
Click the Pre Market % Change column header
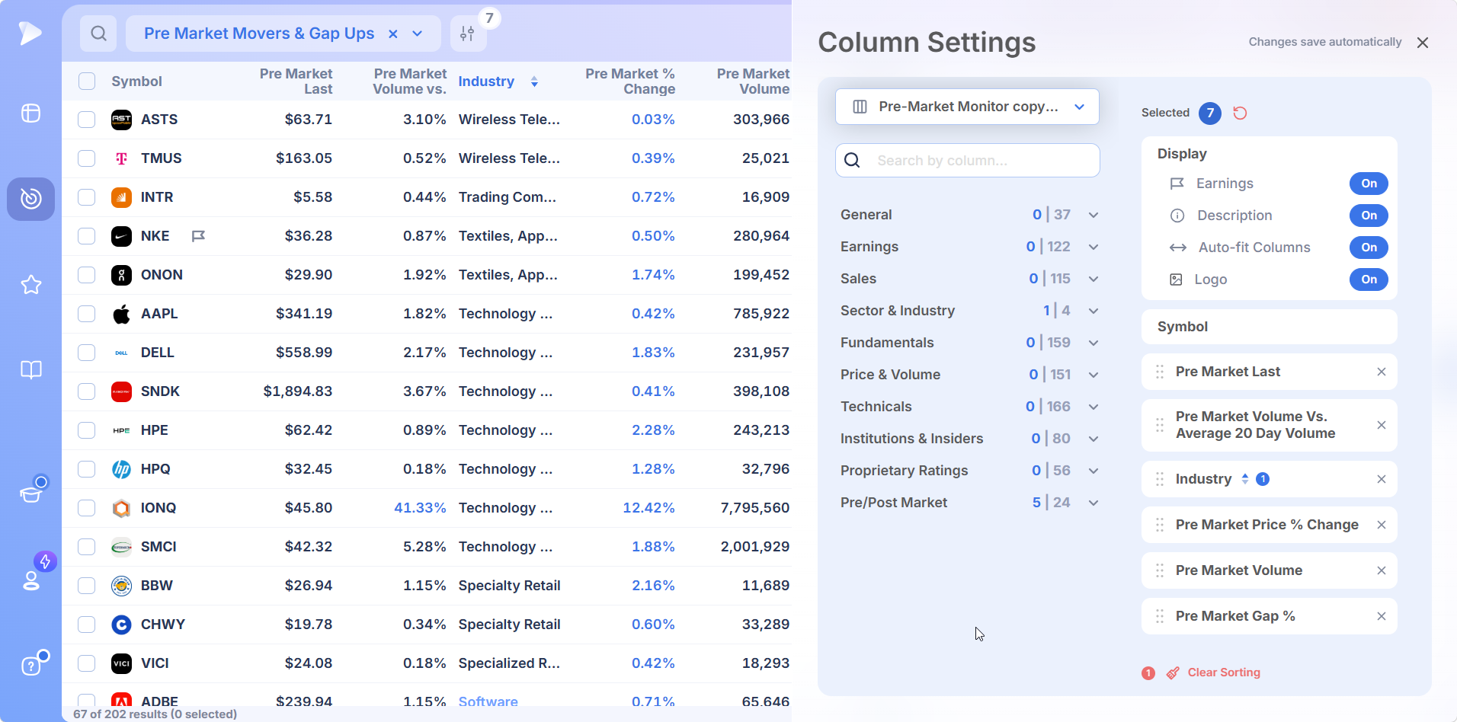coord(629,81)
